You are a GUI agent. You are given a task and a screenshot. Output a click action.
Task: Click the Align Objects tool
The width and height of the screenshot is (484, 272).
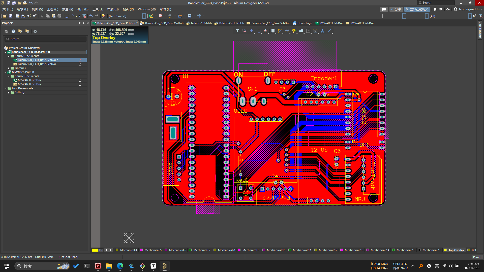(x=266, y=31)
